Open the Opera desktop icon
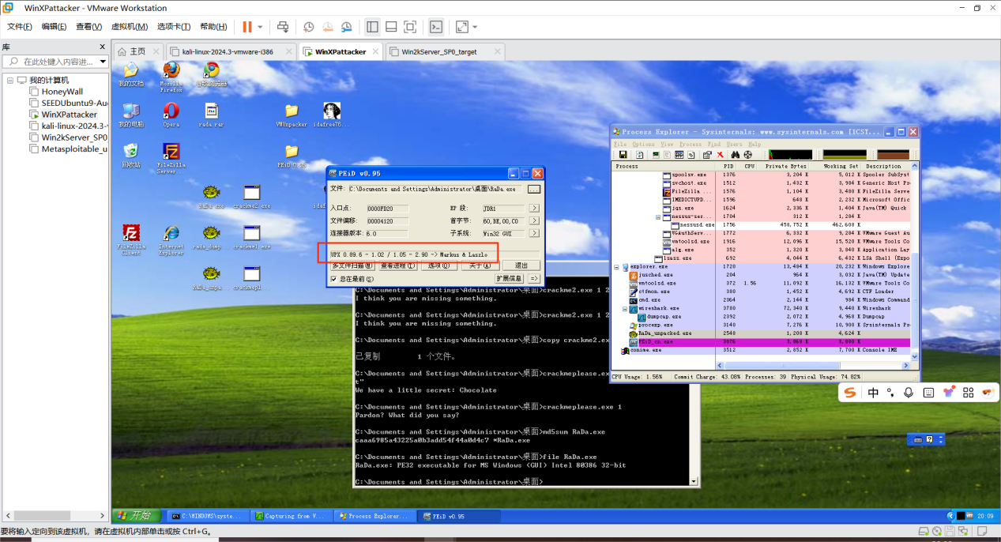Image resolution: width=1001 pixels, height=542 pixels. click(x=171, y=114)
